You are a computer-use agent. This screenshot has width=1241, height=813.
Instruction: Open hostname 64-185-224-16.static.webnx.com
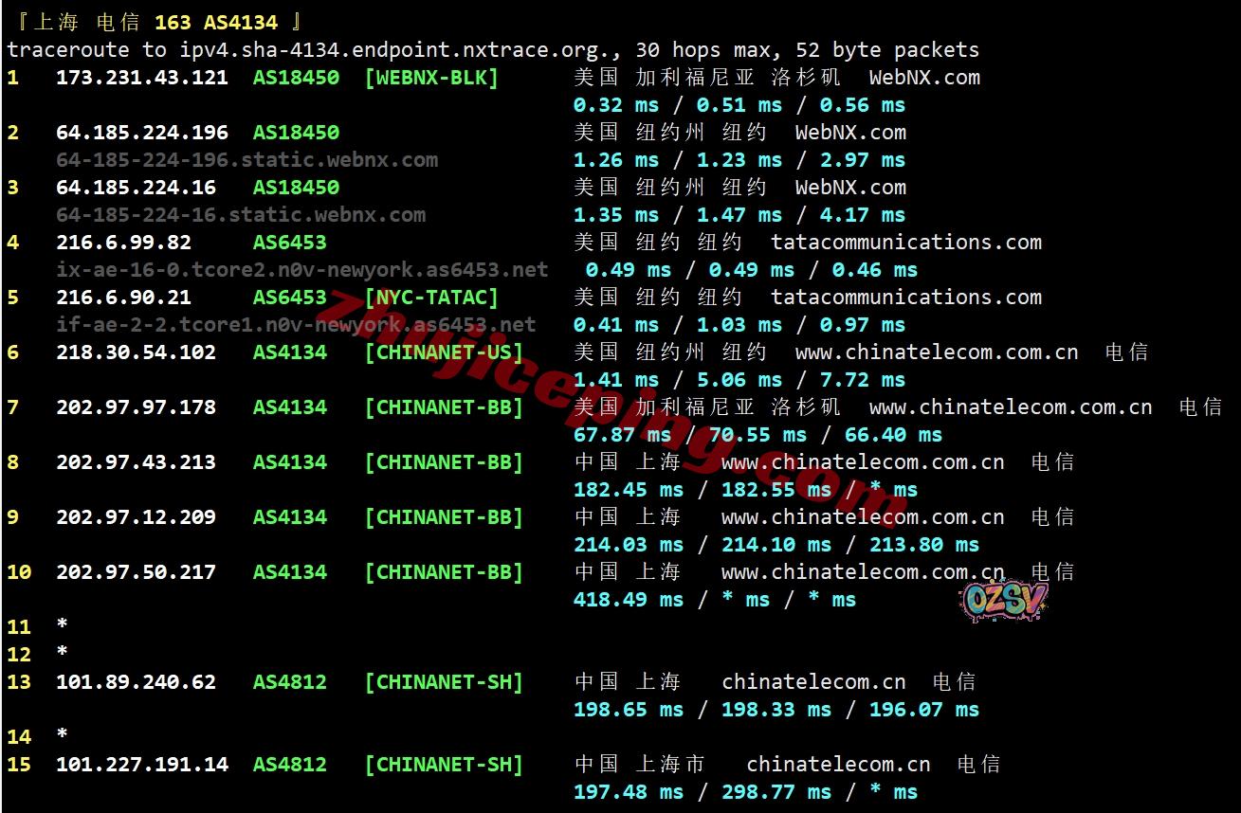[241, 215]
